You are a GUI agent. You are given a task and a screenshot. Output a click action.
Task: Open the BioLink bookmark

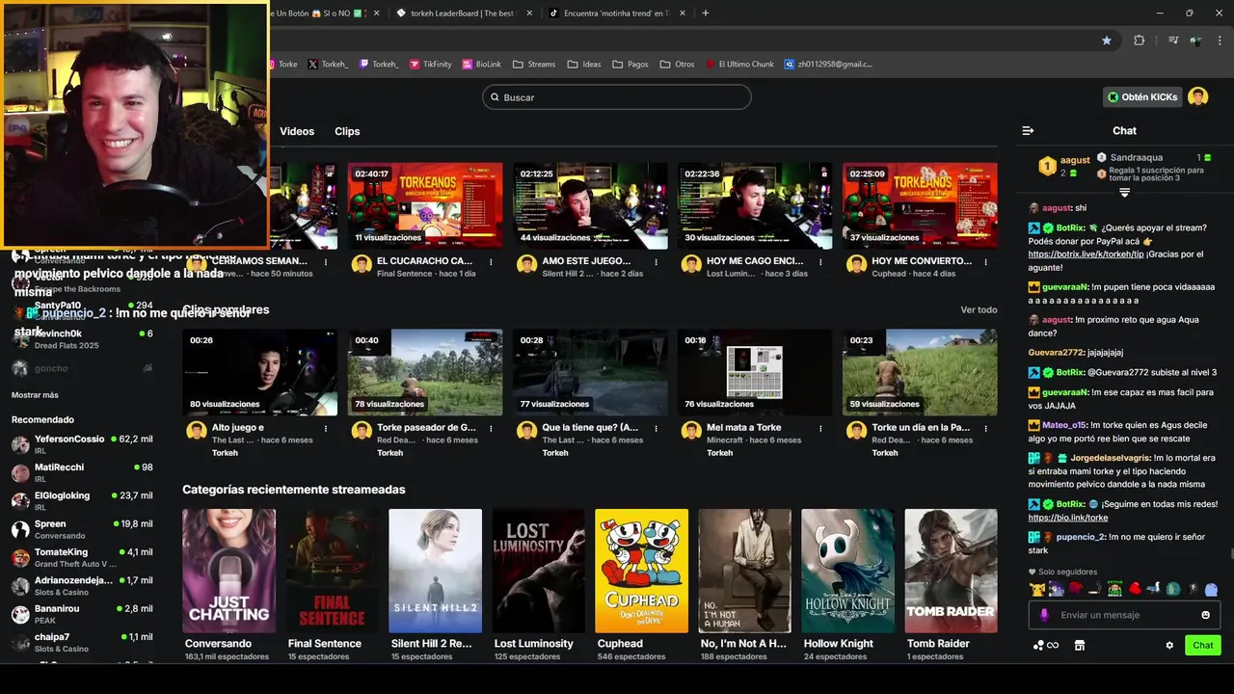481,65
